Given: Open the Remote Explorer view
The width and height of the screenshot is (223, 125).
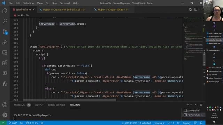Looking at the screenshot, I should [5, 52].
